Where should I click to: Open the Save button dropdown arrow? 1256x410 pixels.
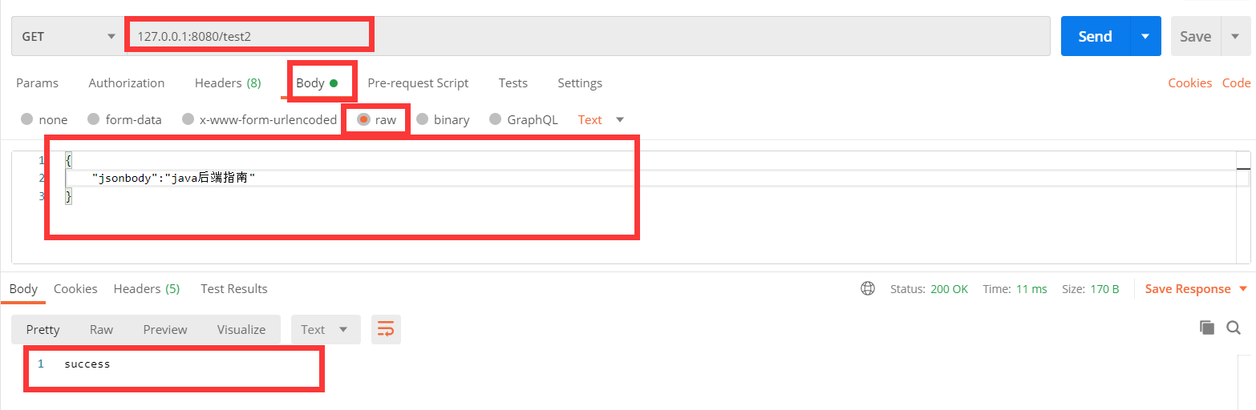point(1234,36)
